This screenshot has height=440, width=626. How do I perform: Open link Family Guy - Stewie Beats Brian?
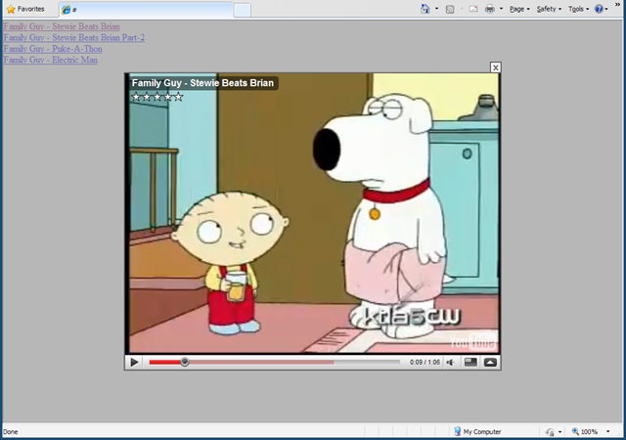click(x=62, y=26)
